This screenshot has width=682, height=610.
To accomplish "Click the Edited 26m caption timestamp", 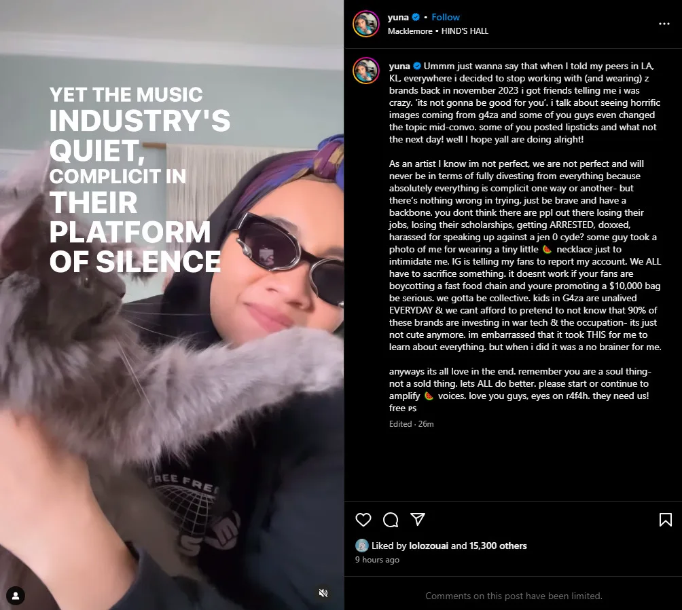I will (x=411, y=424).
